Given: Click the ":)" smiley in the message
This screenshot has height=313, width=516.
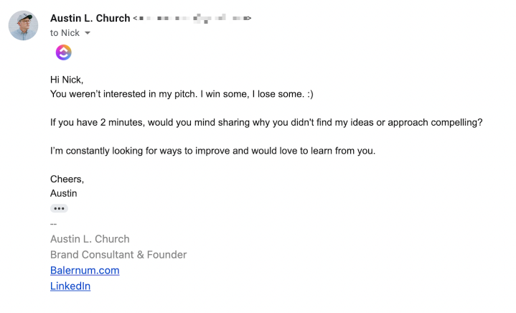Looking at the screenshot, I should [310, 94].
